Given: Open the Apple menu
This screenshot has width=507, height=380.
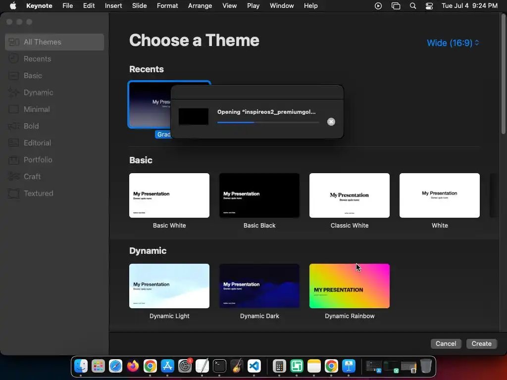Looking at the screenshot, I should [13, 6].
